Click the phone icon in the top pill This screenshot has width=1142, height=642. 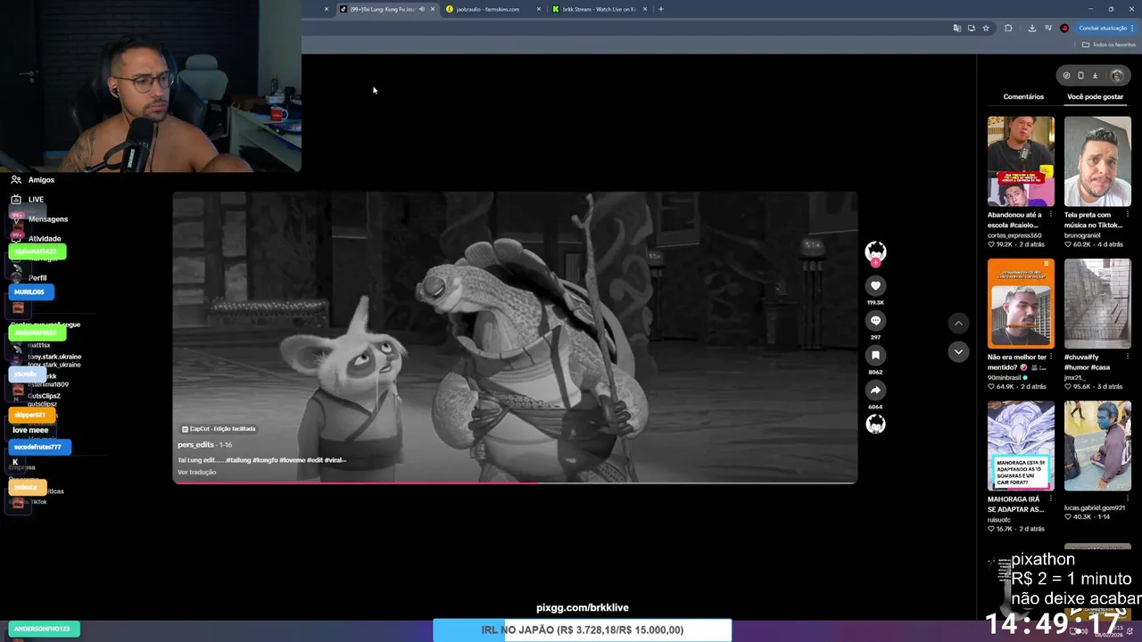coord(1080,76)
